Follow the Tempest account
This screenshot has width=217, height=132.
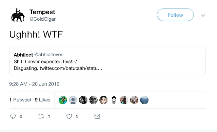pos(175,15)
